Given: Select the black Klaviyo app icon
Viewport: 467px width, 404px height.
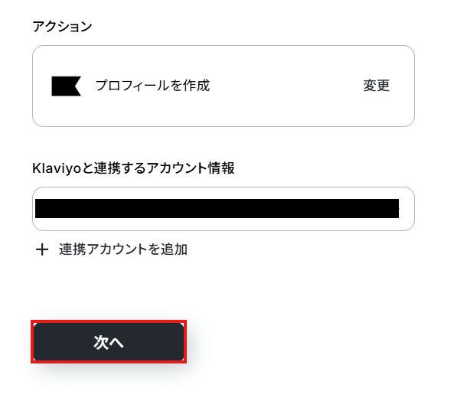Looking at the screenshot, I should (x=66, y=86).
